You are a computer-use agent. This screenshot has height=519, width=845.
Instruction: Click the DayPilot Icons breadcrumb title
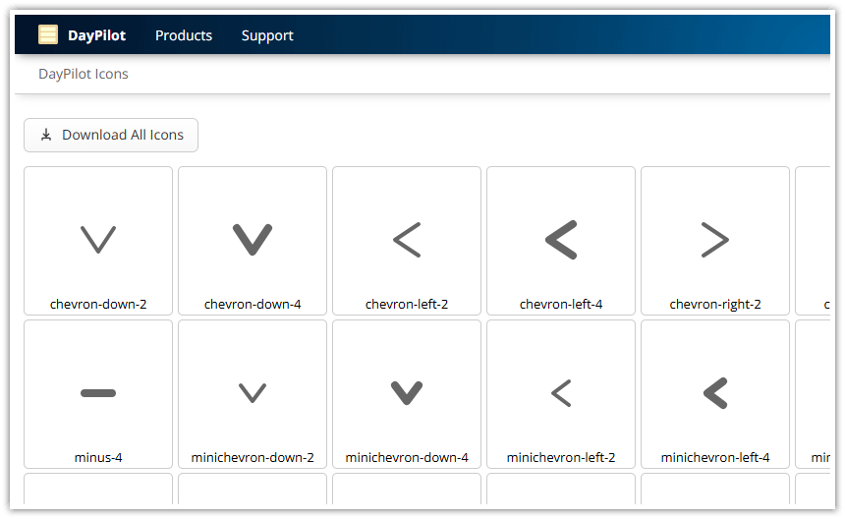84,74
